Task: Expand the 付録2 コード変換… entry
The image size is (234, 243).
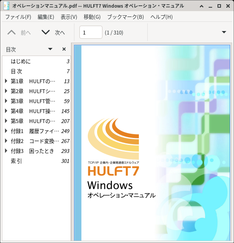Action: (6, 141)
